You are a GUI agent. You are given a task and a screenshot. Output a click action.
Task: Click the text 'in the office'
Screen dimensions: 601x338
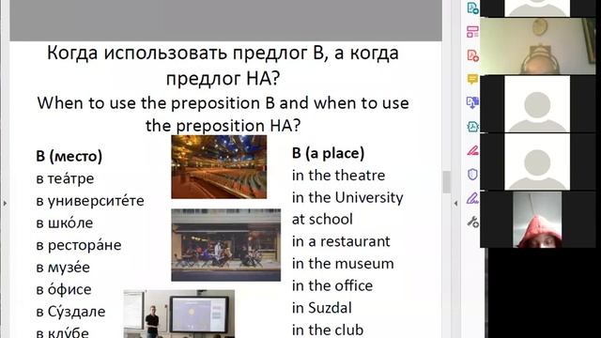coord(331,285)
